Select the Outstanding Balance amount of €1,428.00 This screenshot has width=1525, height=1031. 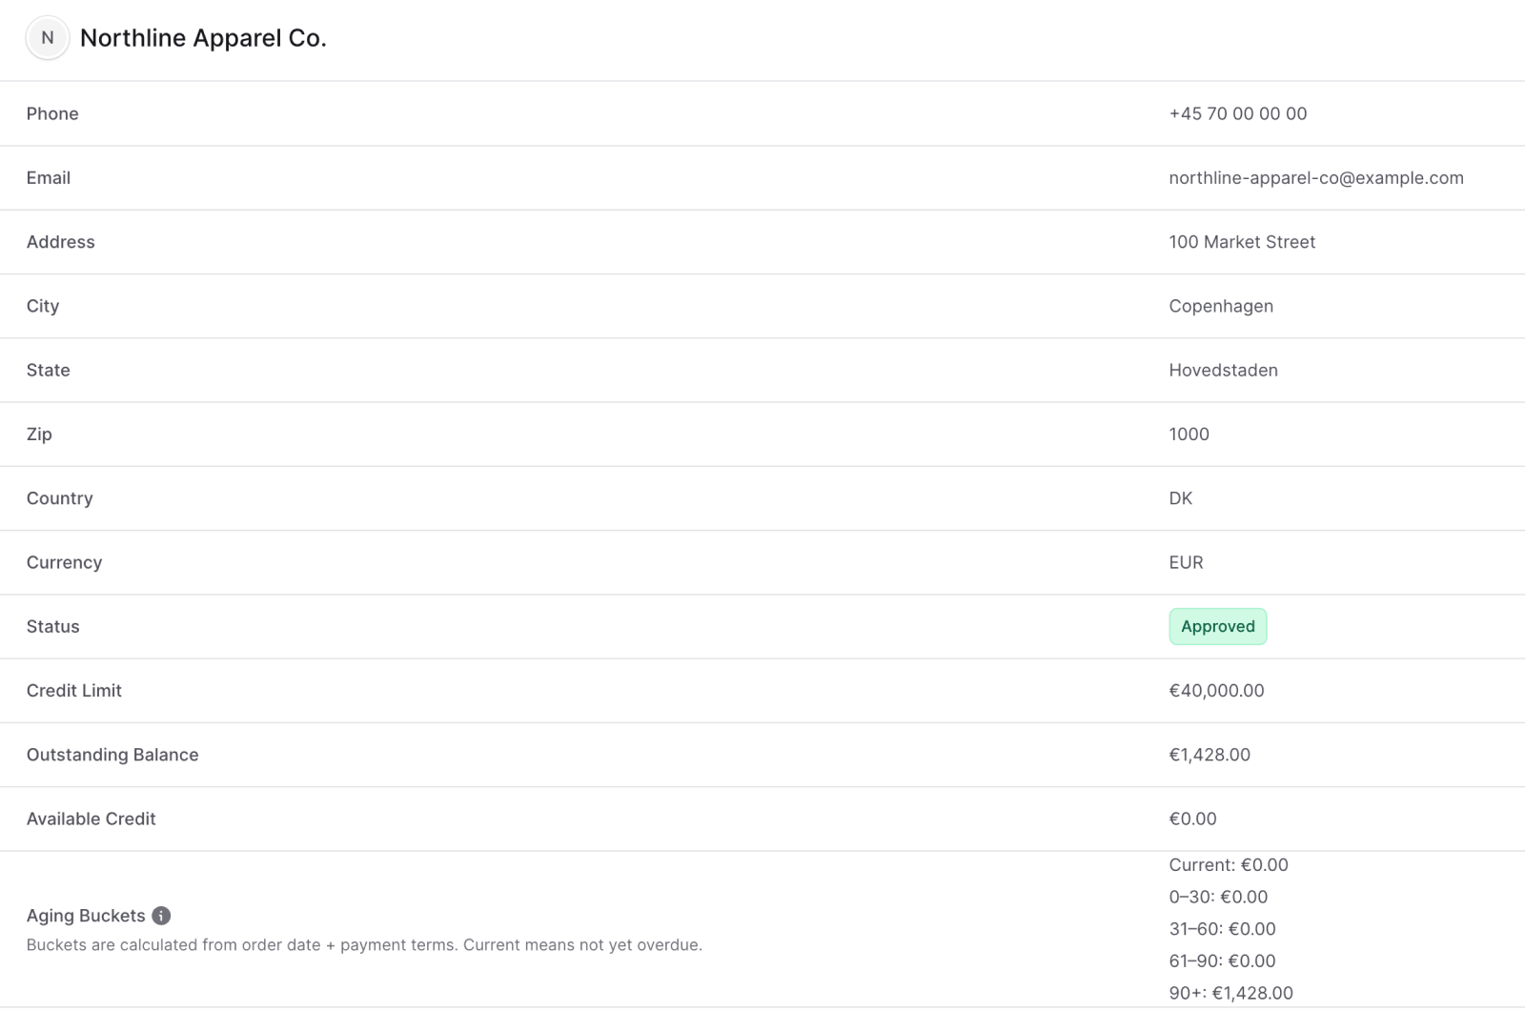1209,755
